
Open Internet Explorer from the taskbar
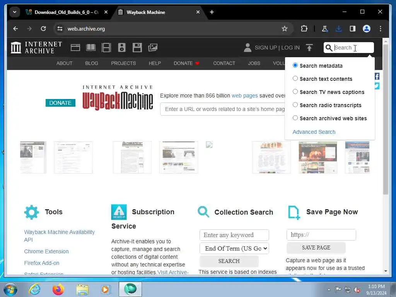tap(34, 289)
